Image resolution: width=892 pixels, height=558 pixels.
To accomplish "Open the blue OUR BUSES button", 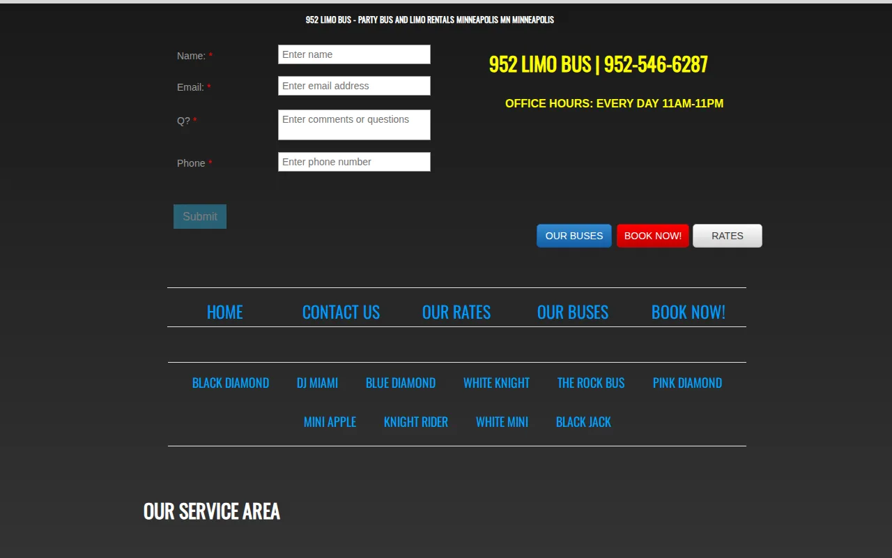I will point(574,236).
